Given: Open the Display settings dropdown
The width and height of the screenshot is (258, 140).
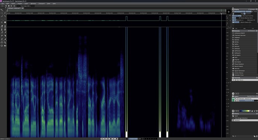Looking at the screenshot, I should coord(252,9).
